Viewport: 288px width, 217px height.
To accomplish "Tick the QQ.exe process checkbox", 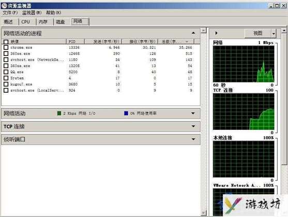I will point(6,72).
